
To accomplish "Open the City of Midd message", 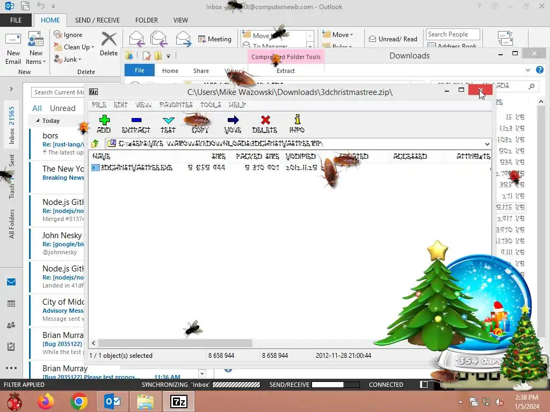I will click(57, 310).
